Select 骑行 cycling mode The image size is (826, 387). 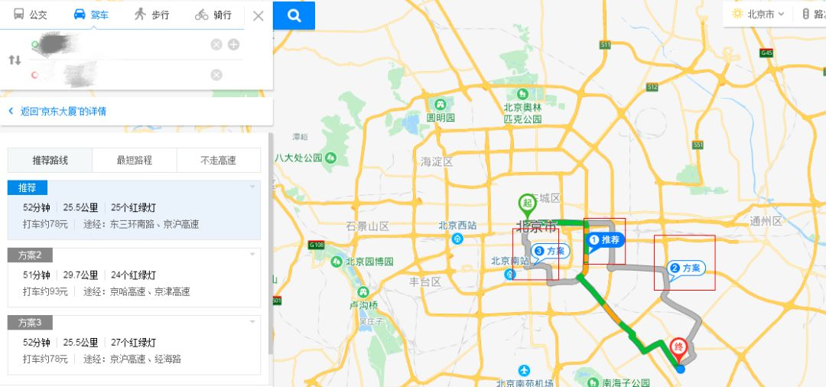213,15
